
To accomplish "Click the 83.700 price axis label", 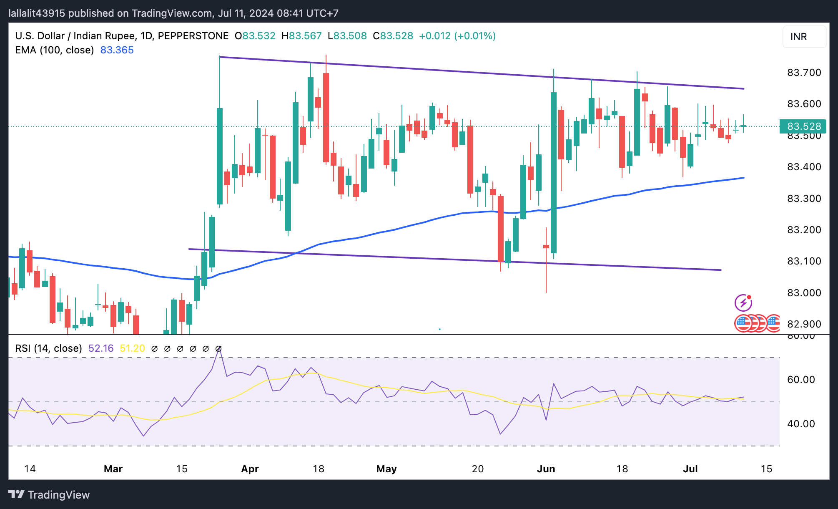I will pos(804,73).
